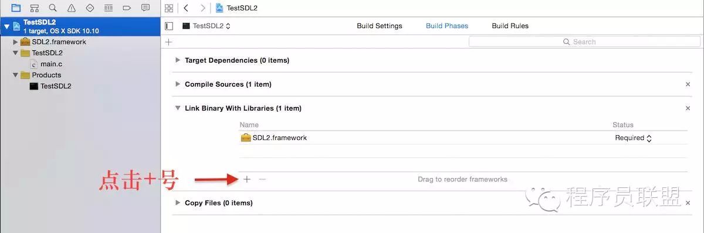Expand the Target Dependencies section
This screenshot has width=704, height=233.
178,60
